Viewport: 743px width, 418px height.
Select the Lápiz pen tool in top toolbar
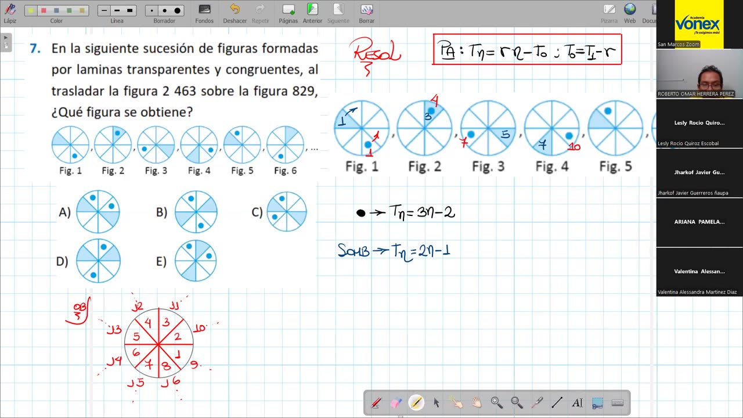[x=10, y=12]
